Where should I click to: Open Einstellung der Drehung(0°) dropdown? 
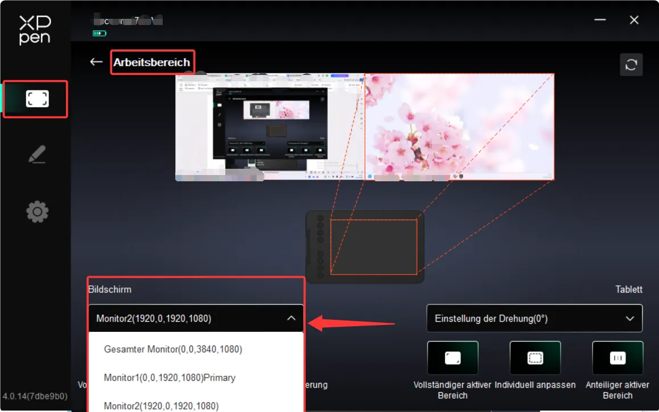[x=534, y=318]
